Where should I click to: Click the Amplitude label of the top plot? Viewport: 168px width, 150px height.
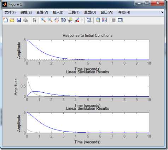point(19,50)
